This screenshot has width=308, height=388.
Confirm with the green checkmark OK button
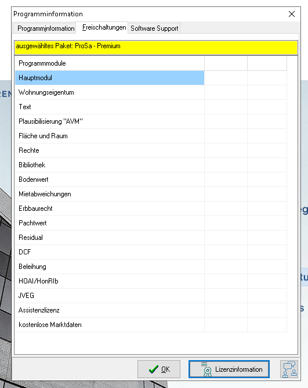[x=159, y=369]
